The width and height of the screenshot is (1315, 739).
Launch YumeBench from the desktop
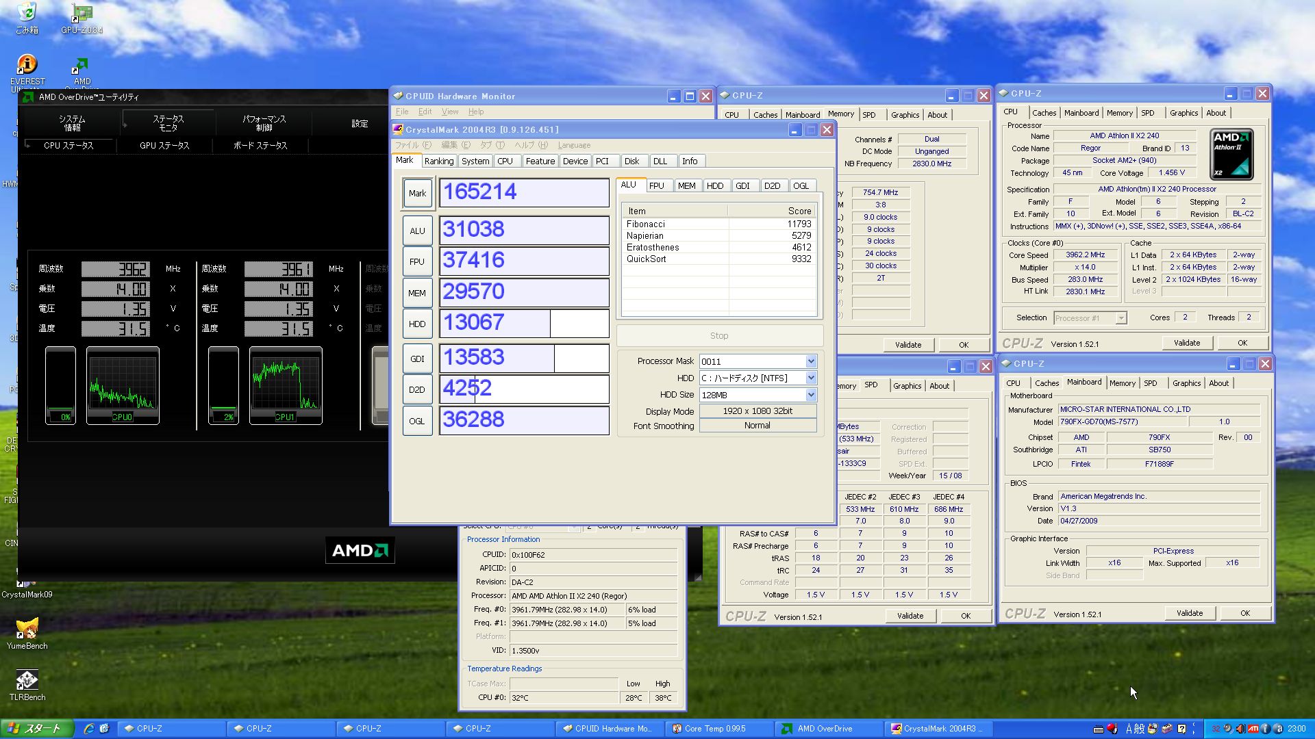(27, 629)
